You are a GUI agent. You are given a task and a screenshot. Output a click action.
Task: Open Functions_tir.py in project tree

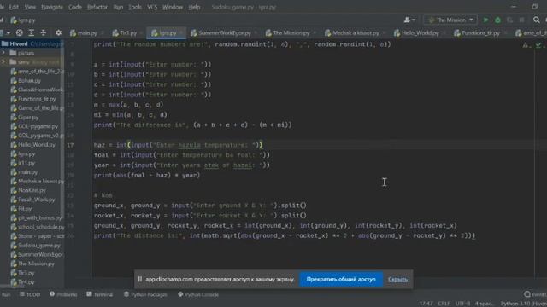pos(37,99)
